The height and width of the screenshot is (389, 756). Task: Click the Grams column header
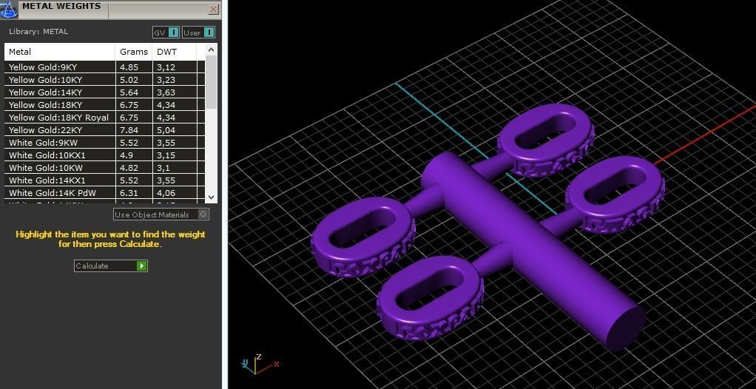[134, 52]
